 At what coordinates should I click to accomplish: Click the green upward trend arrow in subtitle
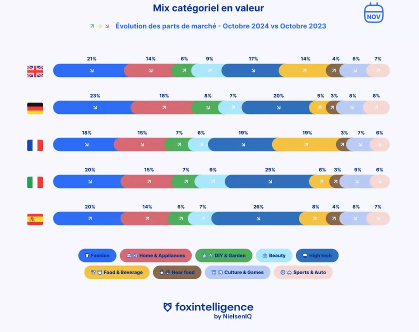point(92,26)
